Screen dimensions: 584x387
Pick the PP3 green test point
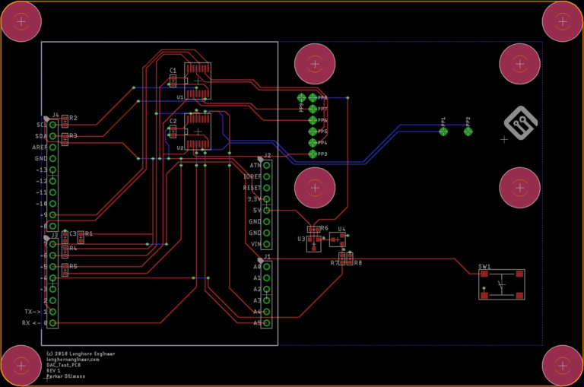click(x=313, y=154)
